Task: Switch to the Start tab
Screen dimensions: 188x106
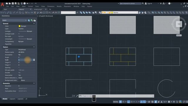Action: pos(5,9)
